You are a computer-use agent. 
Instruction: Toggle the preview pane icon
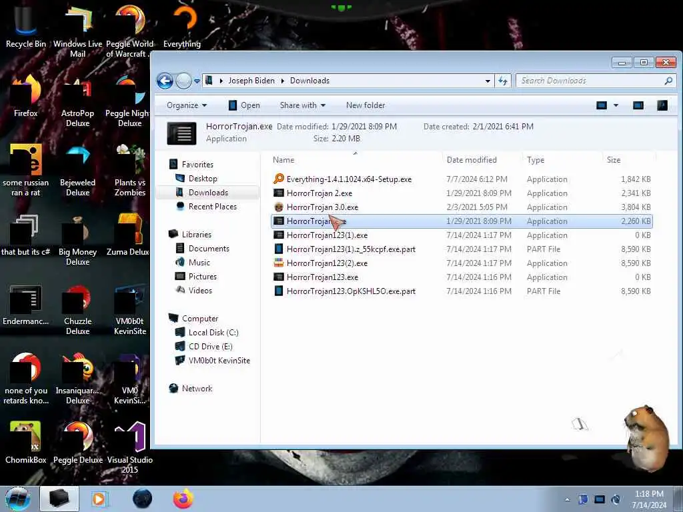(638, 105)
